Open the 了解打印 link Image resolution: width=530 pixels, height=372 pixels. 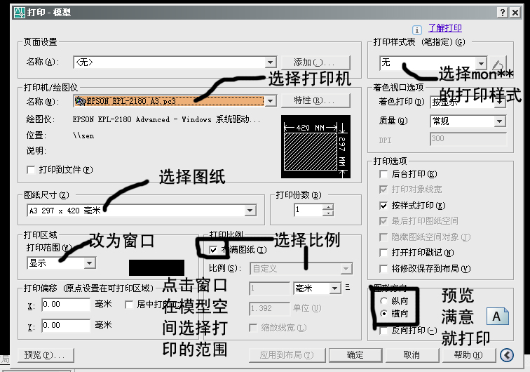click(444, 28)
